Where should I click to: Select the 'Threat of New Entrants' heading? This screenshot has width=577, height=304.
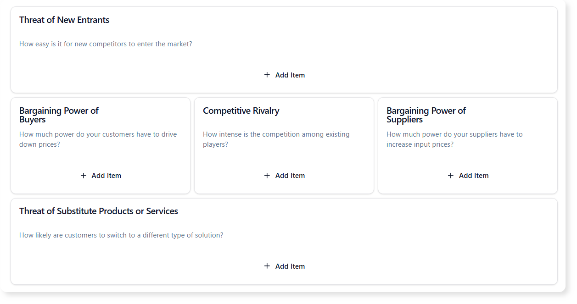tap(64, 20)
